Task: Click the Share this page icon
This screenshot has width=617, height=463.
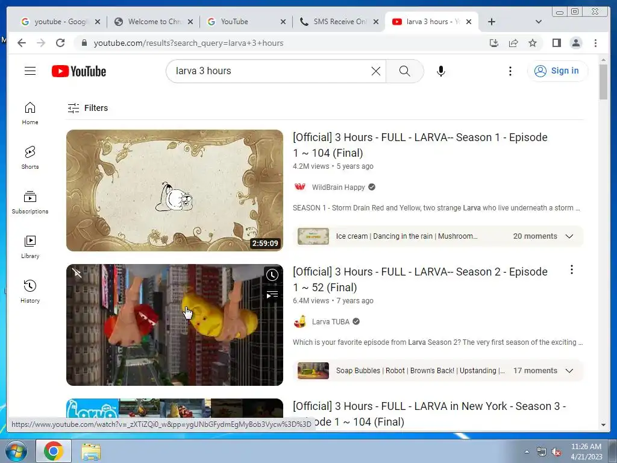Action: (x=513, y=43)
